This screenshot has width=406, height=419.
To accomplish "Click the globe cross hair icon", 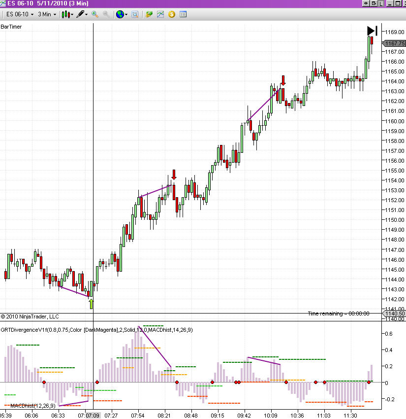I will click(120, 14).
